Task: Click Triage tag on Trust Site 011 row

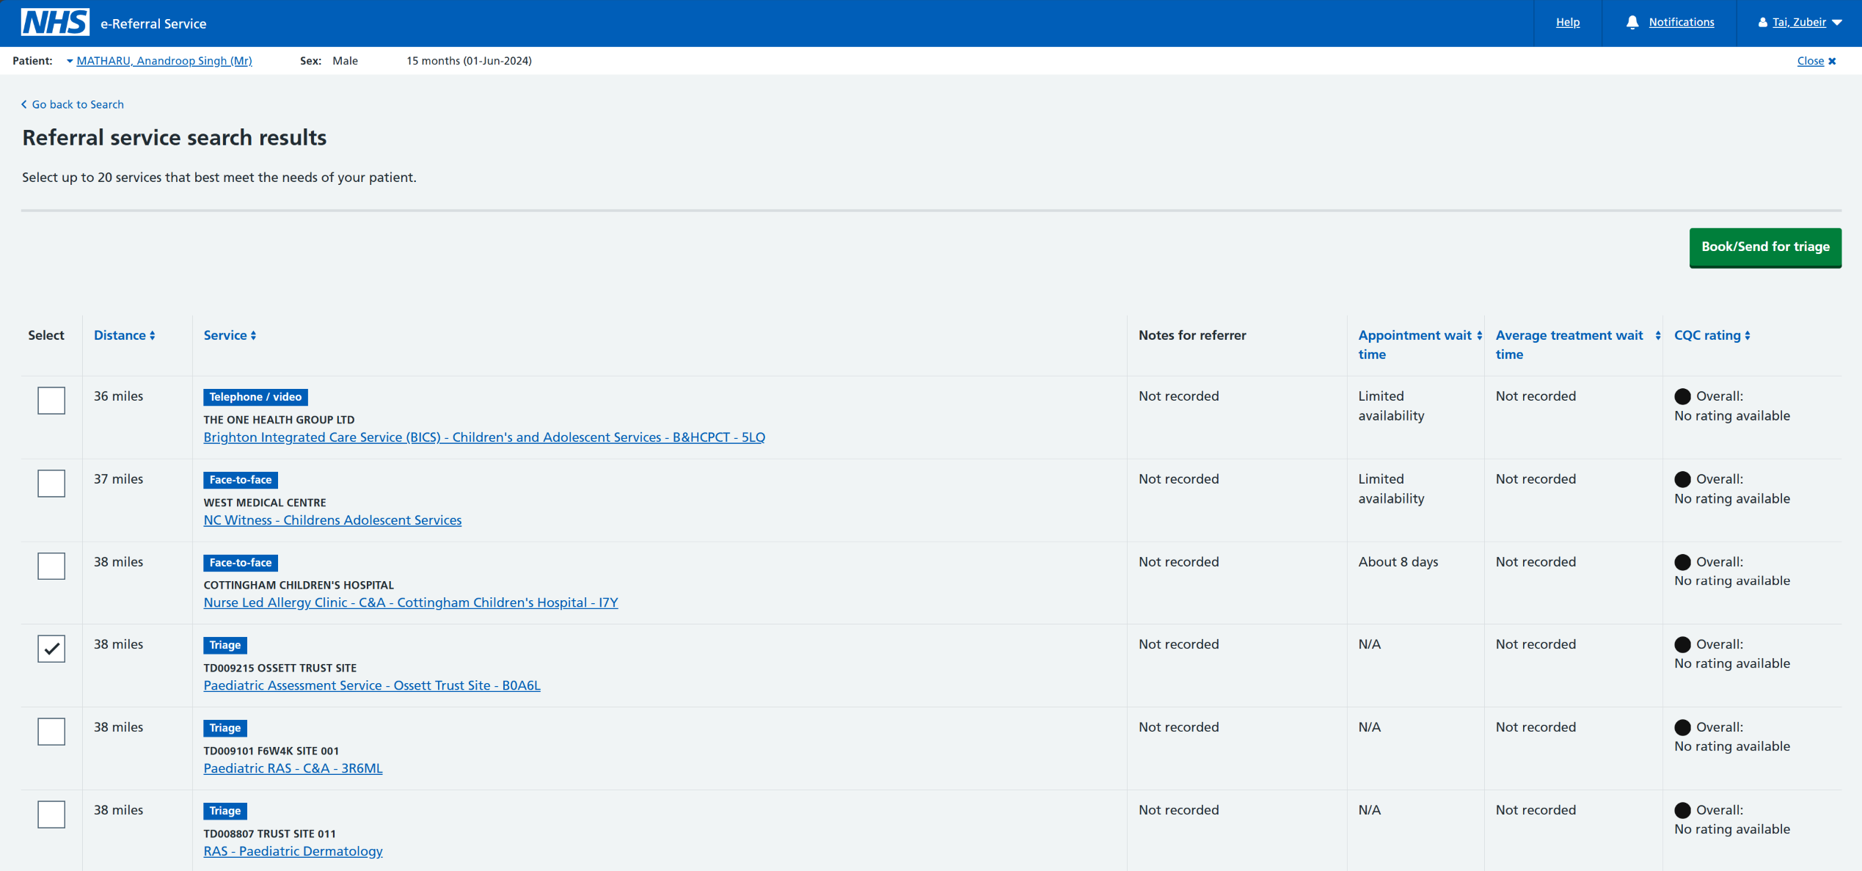Action: point(225,811)
